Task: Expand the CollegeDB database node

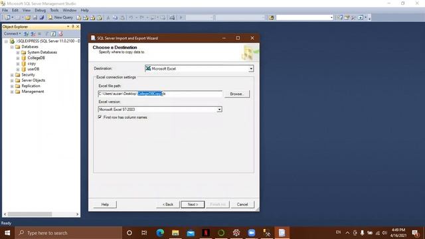Action: click(18, 58)
